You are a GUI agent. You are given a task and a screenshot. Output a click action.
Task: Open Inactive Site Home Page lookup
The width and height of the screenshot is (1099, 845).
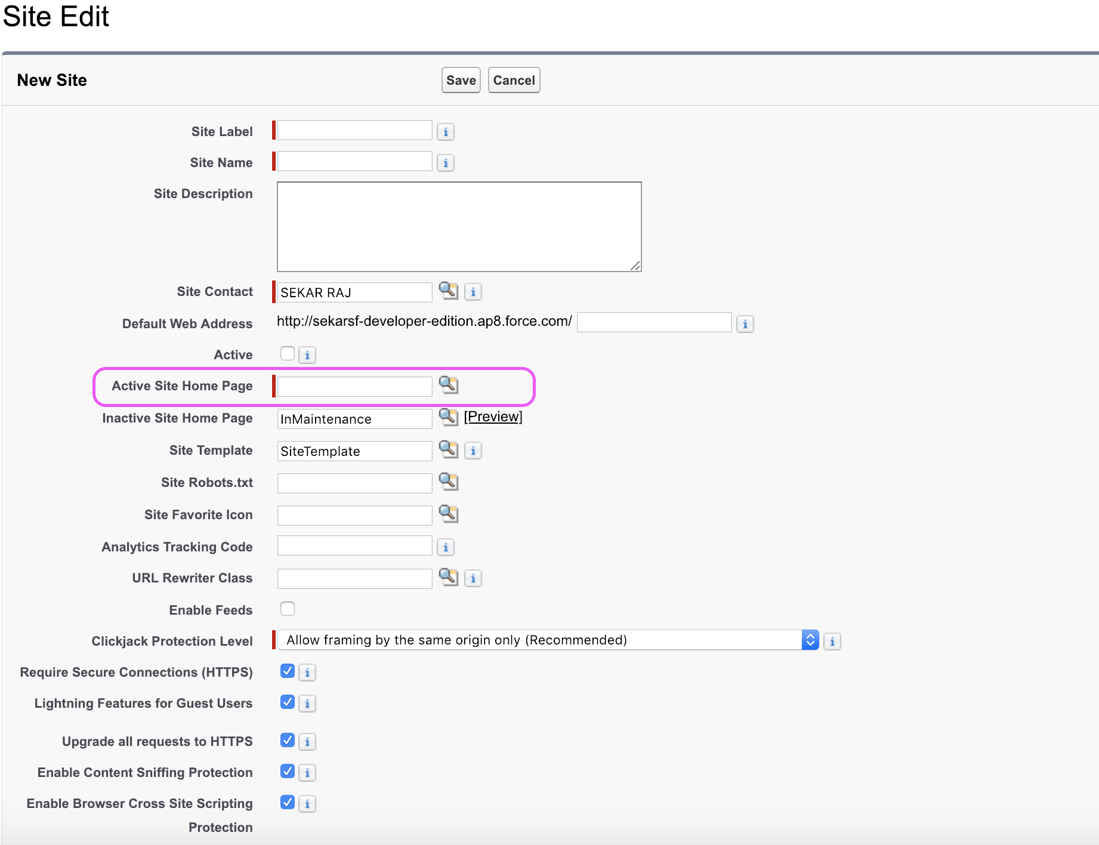coord(448,417)
